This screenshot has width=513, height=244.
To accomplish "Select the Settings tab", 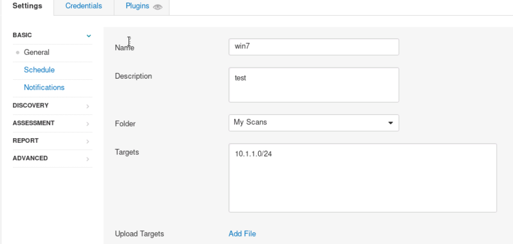I will coord(27,6).
